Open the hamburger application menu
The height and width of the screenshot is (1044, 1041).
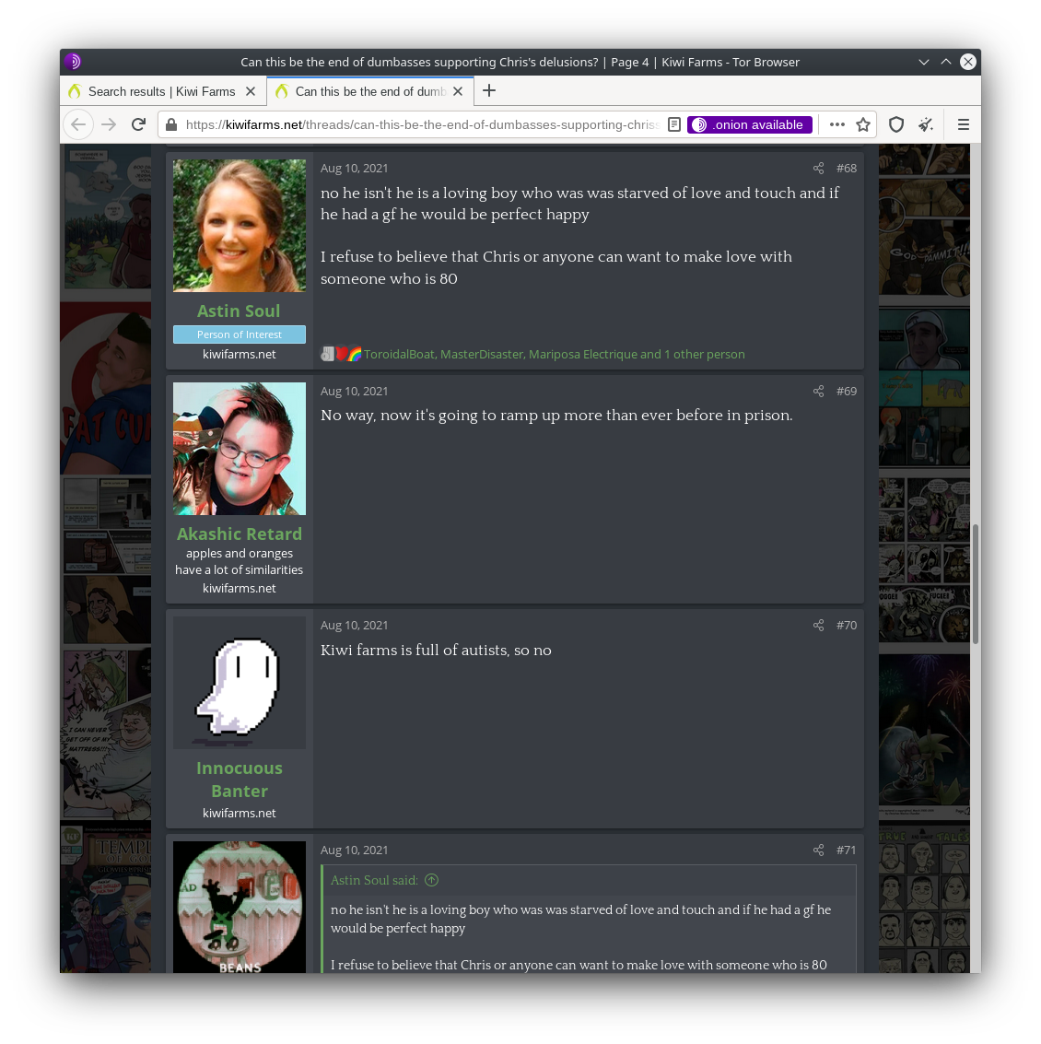(x=963, y=124)
